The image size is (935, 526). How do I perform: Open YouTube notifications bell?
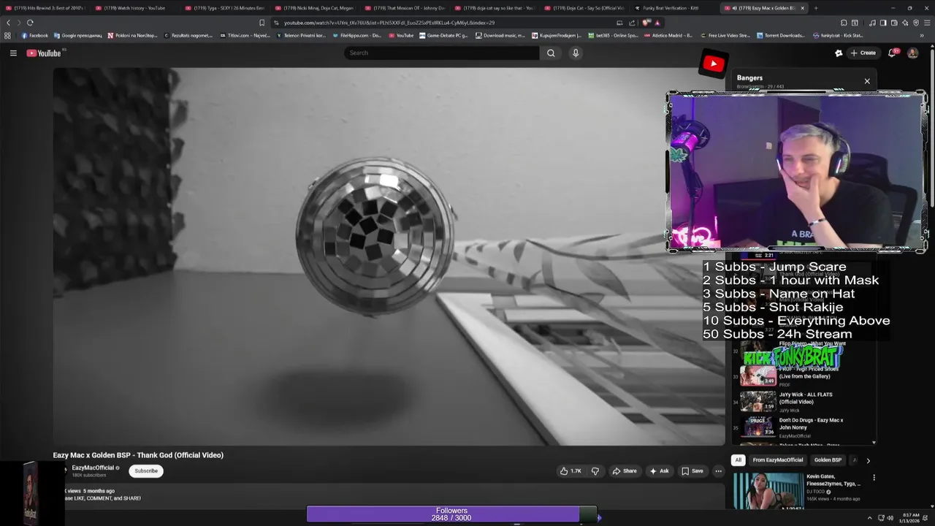(x=892, y=53)
